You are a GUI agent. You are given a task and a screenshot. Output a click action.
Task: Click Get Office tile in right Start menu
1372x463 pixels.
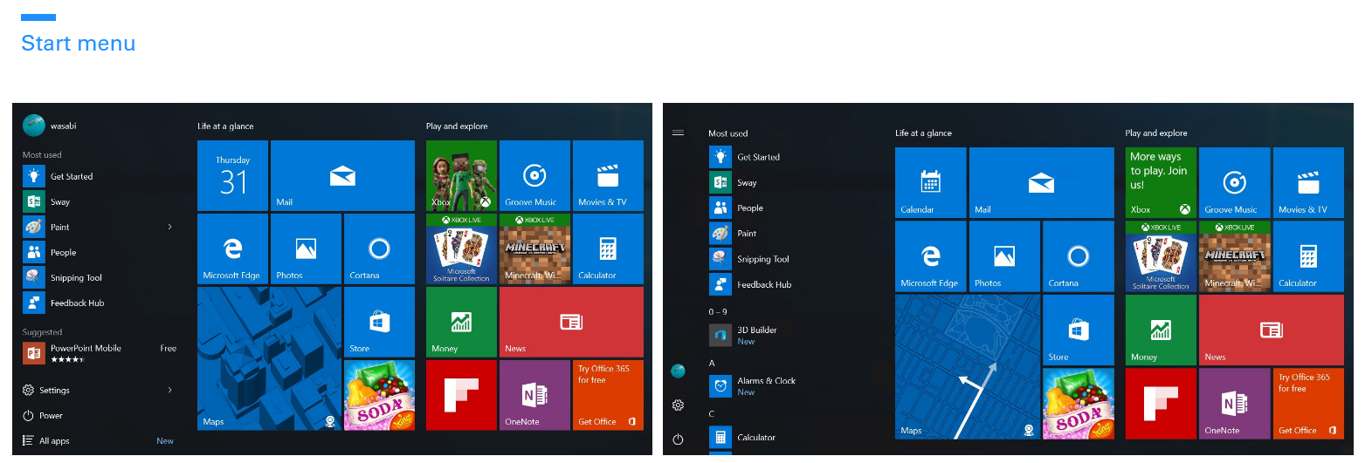tap(1308, 404)
